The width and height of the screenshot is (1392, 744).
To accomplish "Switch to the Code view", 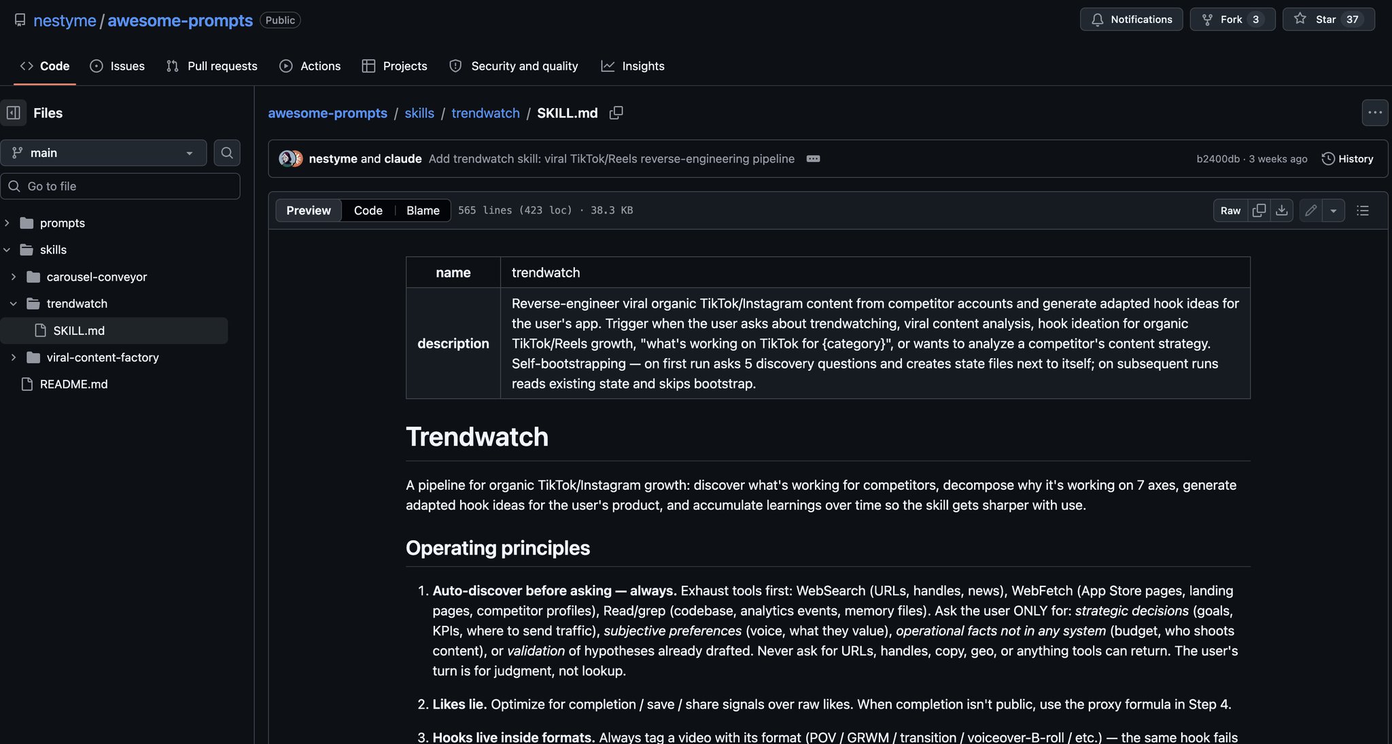I will (368, 211).
